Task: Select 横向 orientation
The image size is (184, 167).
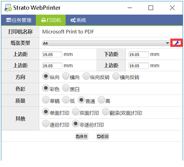Action: coord(66,76)
